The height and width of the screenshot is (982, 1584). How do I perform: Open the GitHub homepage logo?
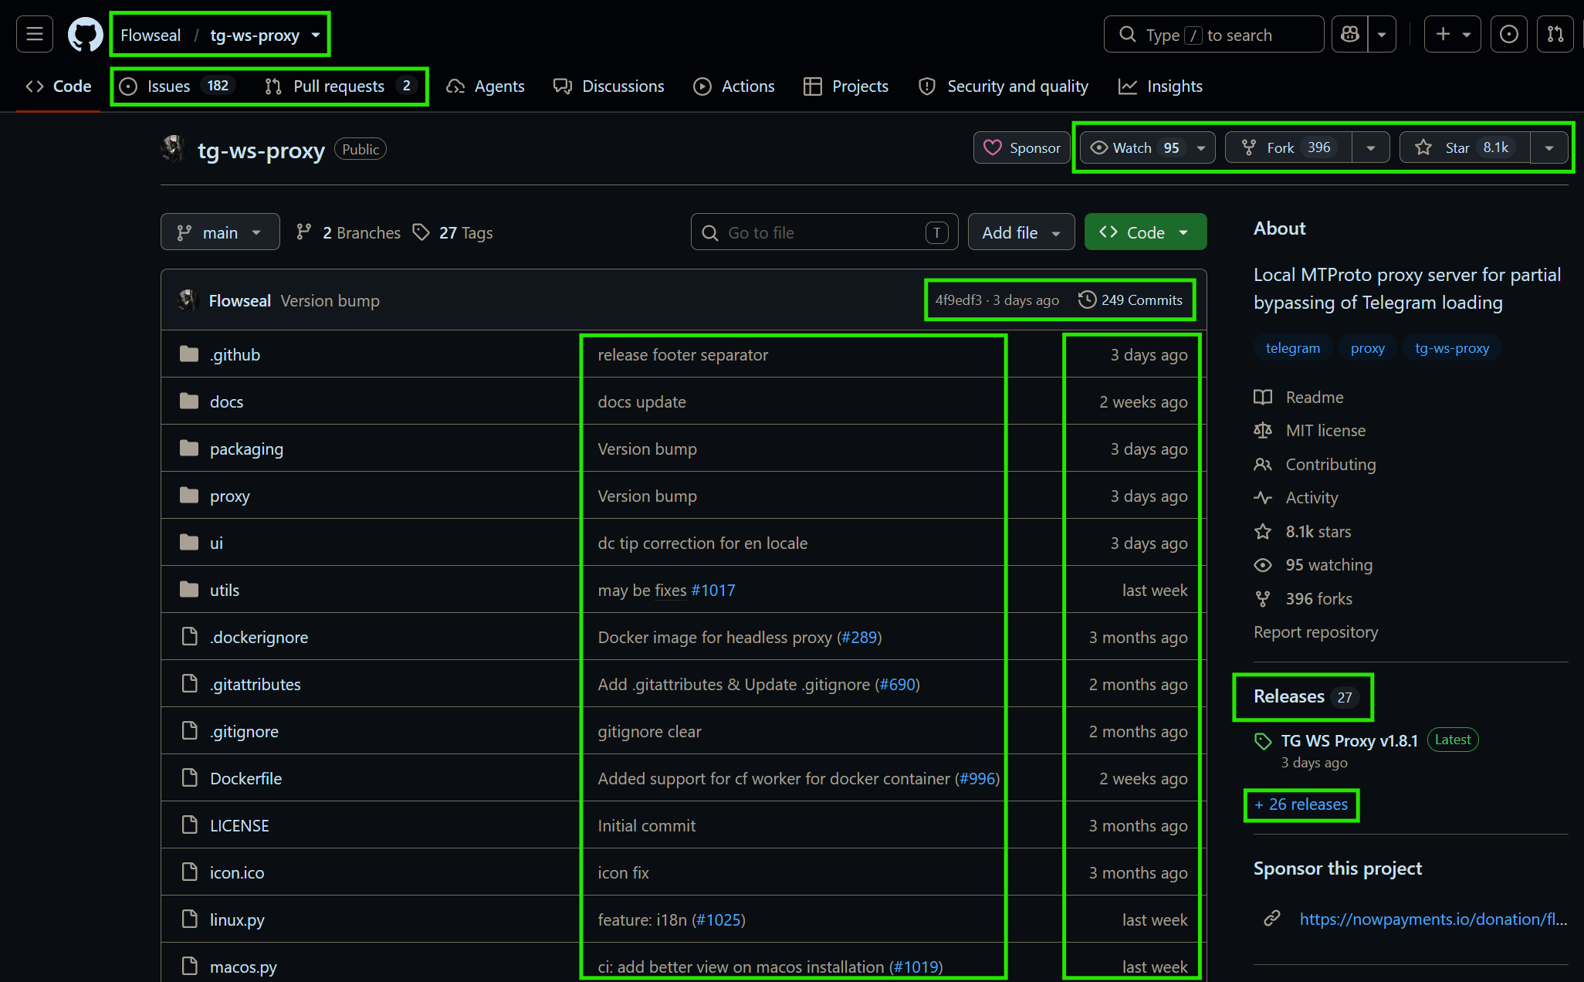[85, 35]
